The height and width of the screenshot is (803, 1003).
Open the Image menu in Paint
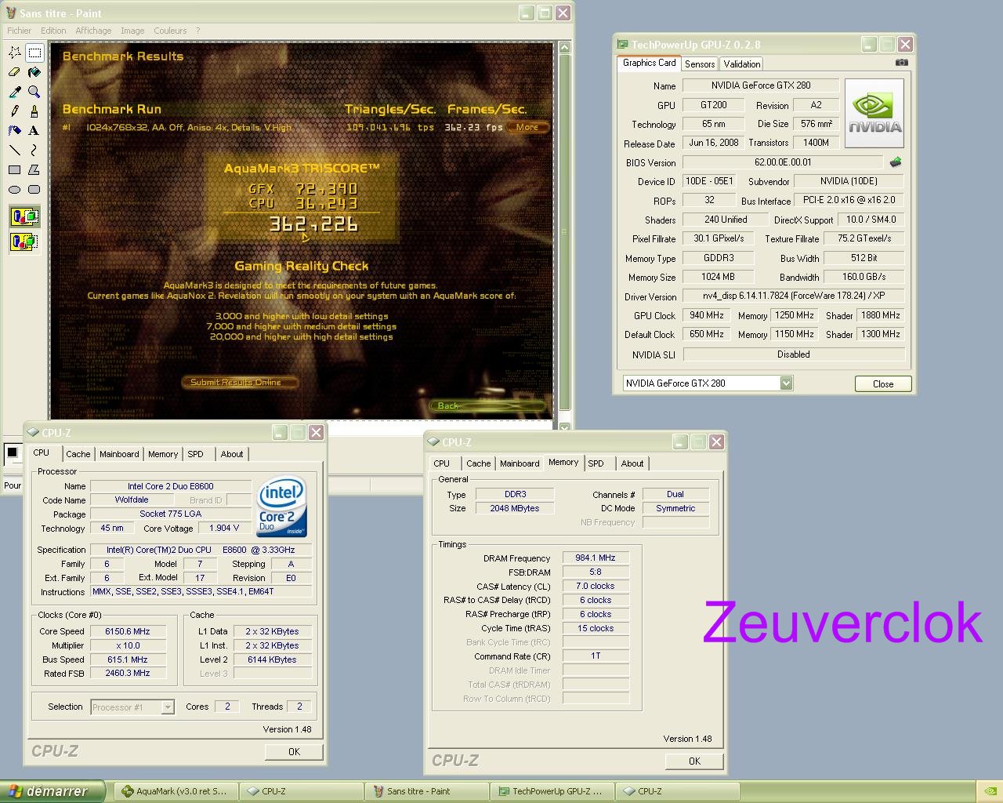point(132,31)
